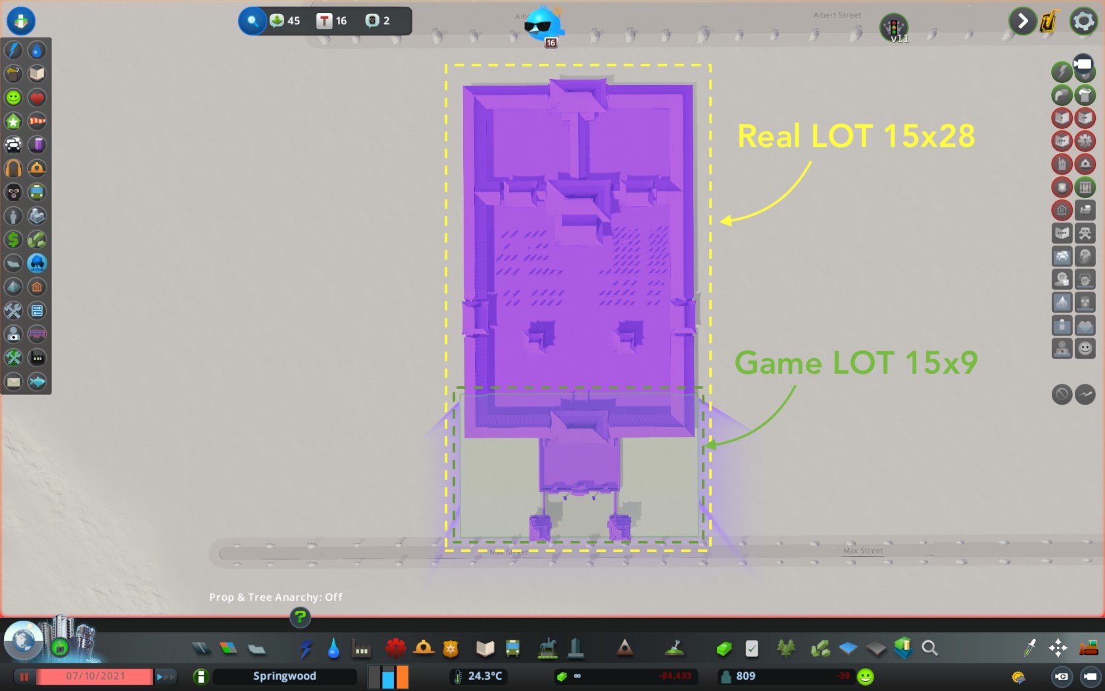Expand the top-right arrow panel
Screen dimensions: 1105x691
(1022, 22)
